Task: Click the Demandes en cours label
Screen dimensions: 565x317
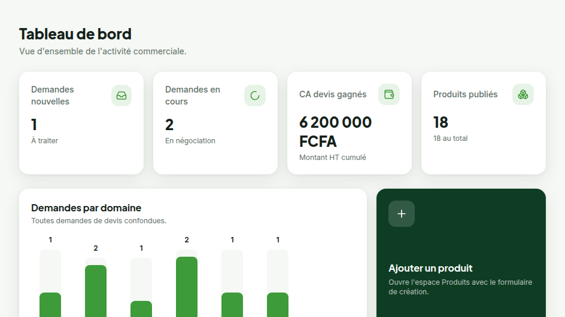Action: tap(193, 96)
